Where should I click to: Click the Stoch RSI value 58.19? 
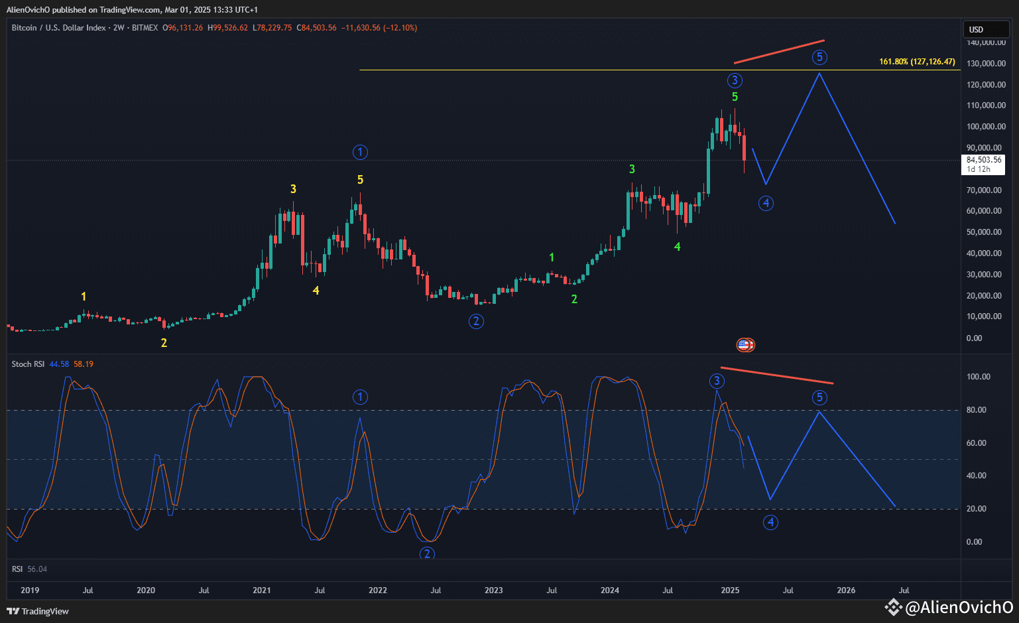click(x=84, y=364)
